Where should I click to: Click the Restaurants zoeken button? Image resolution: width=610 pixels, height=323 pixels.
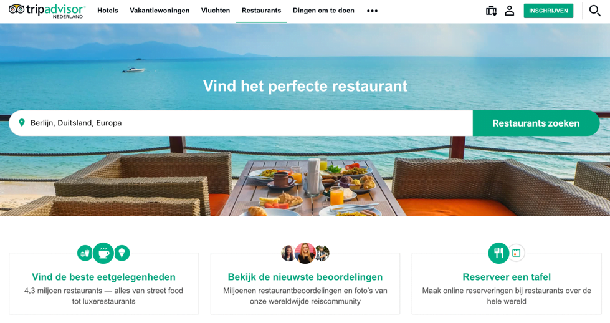coord(536,123)
